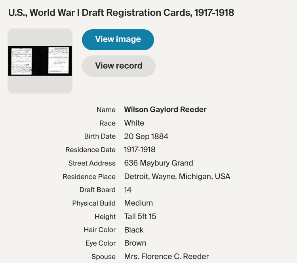297x263 pixels.
Task: Click the residence date 1917-1918 value
Action: 140,150
